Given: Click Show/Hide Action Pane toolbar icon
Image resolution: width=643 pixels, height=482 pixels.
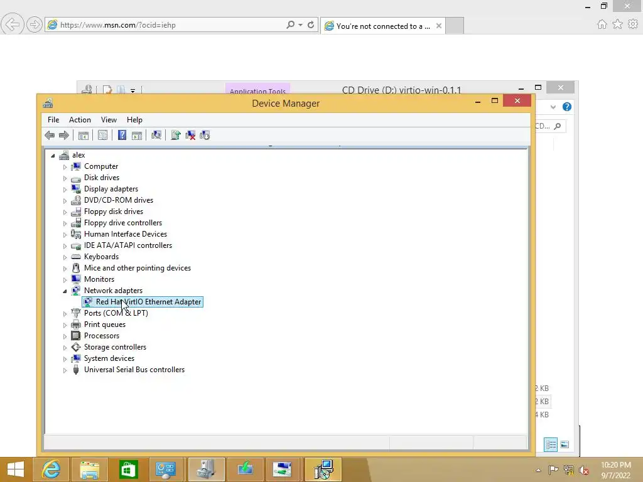Looking at the screenshot, I should [x=137, y=136].
